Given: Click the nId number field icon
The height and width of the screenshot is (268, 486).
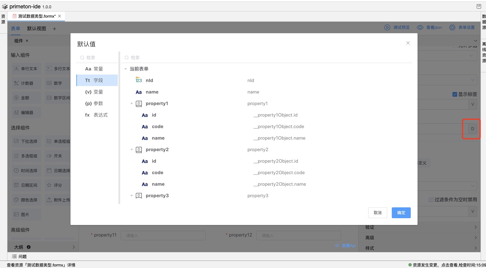Looking at the screenshot, I should tap(139, 80).
